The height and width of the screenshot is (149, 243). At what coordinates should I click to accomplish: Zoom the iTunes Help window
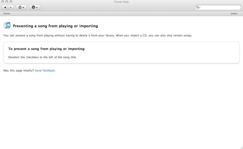11,2
